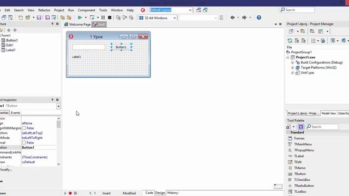The image size is (349, 196).
Task: Expand Build Configurations (Debug) node
Action: coord(293,63)
